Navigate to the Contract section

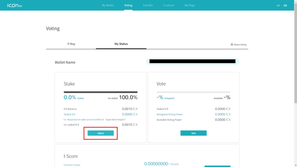click(169, 6)
